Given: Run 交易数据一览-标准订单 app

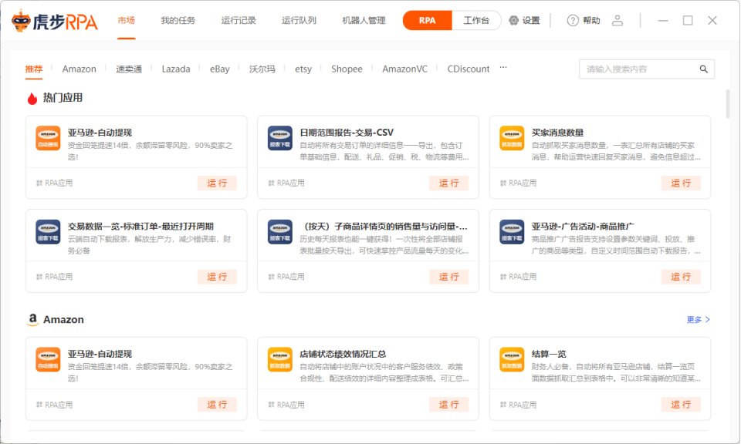Looking at the screenshot, I should click(217, 277).
